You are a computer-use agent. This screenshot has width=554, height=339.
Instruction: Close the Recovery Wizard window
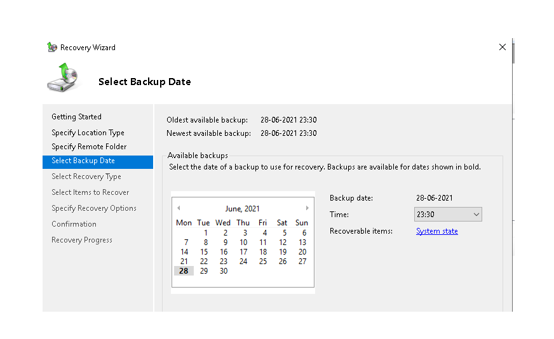click(503, 47)
